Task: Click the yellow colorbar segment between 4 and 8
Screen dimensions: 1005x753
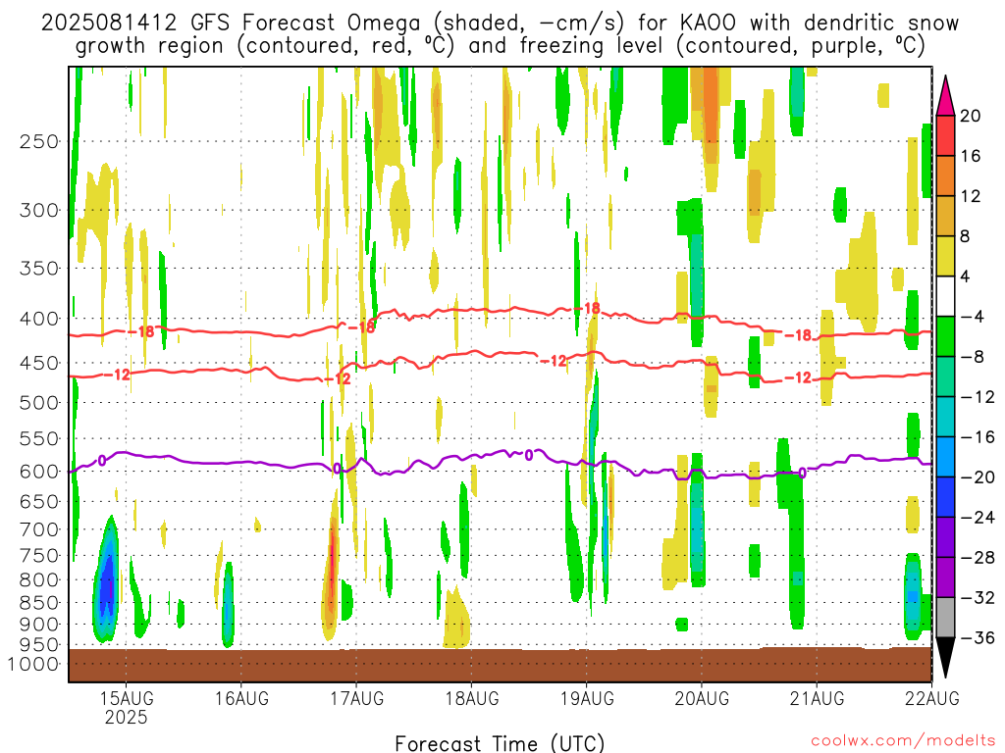Action: click(945, 256)
